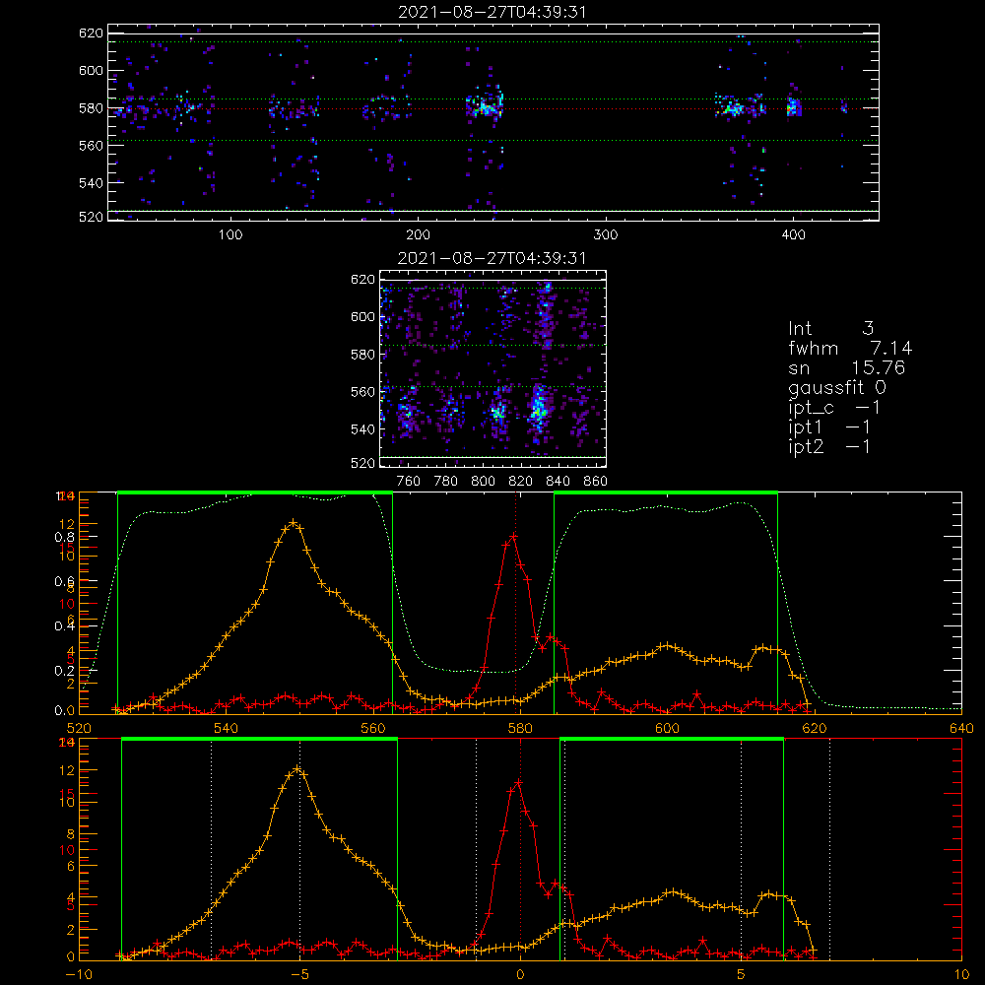
Task: Click the 'ipt2 -1' readout
Action: (828, 446)
